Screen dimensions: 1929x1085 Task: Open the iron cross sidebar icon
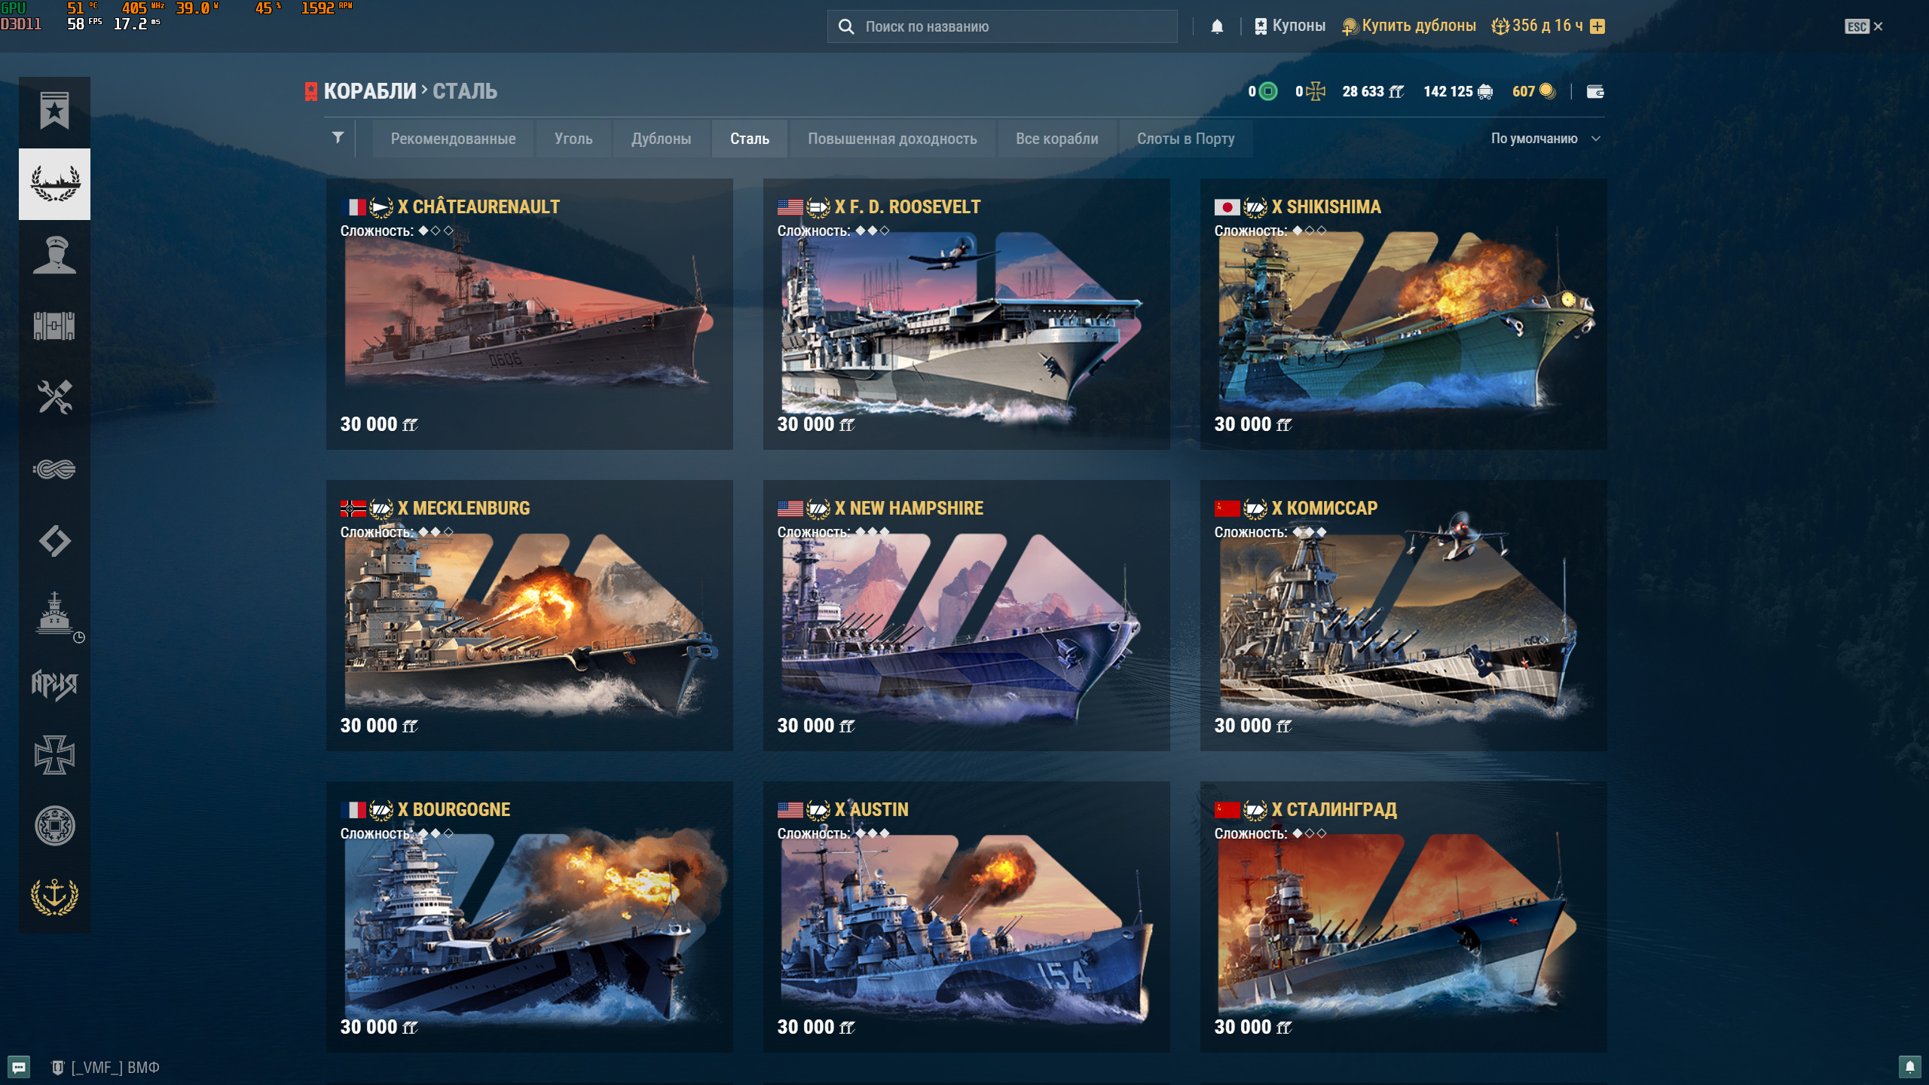(x=54, y=755)
